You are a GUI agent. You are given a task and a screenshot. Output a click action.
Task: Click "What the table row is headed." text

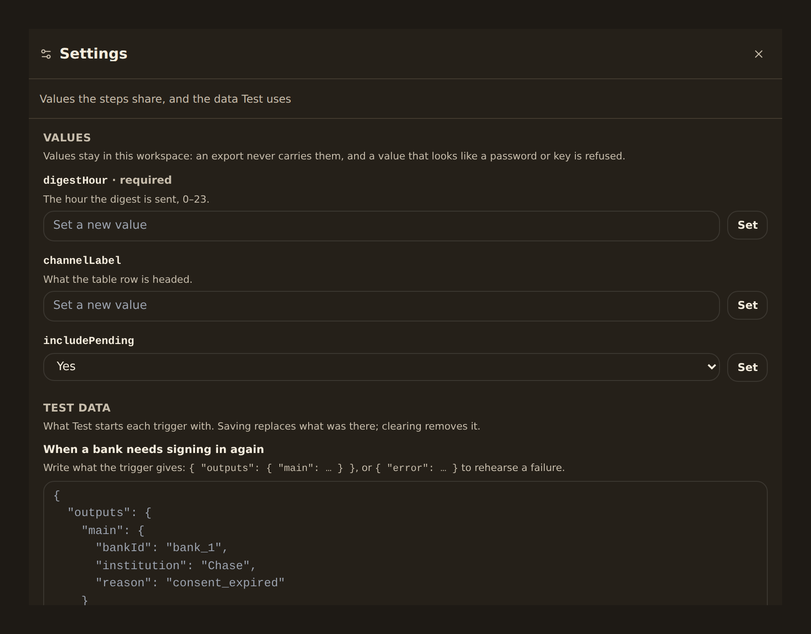pyautogui.click(x=118, y=279)
